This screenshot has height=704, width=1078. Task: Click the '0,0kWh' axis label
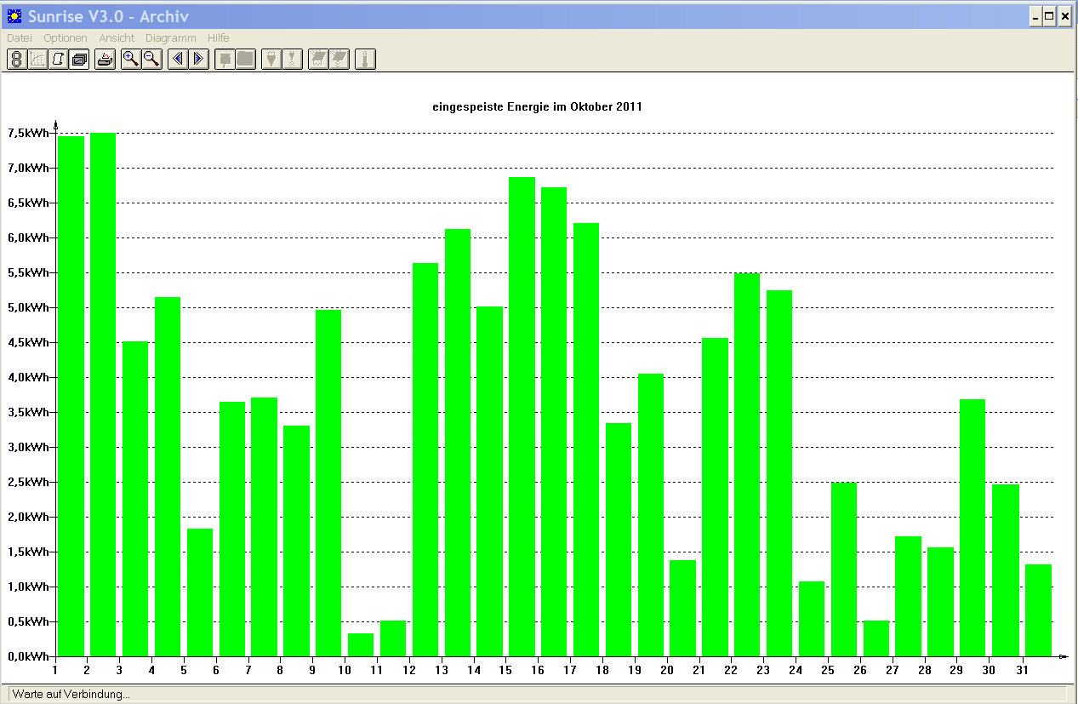pyautogui.click(x=29, y=656)
